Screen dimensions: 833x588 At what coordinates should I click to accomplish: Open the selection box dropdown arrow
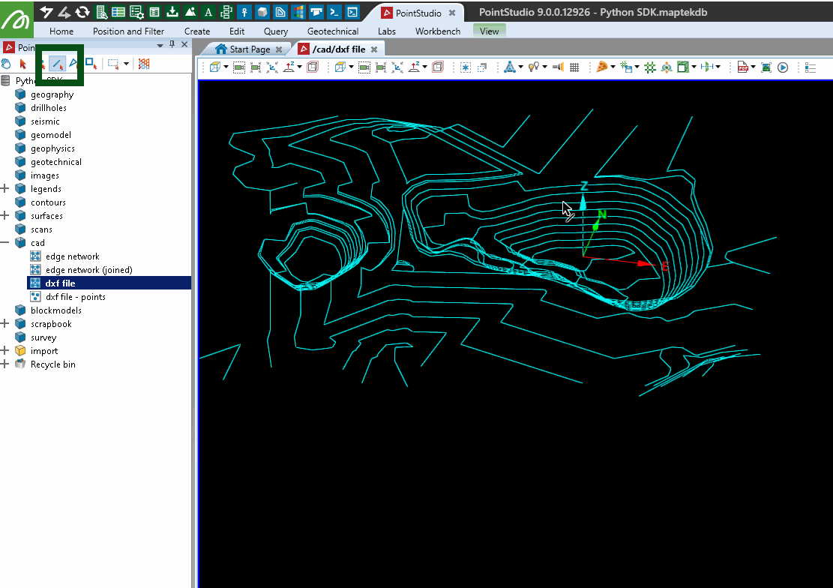[126, 64]
